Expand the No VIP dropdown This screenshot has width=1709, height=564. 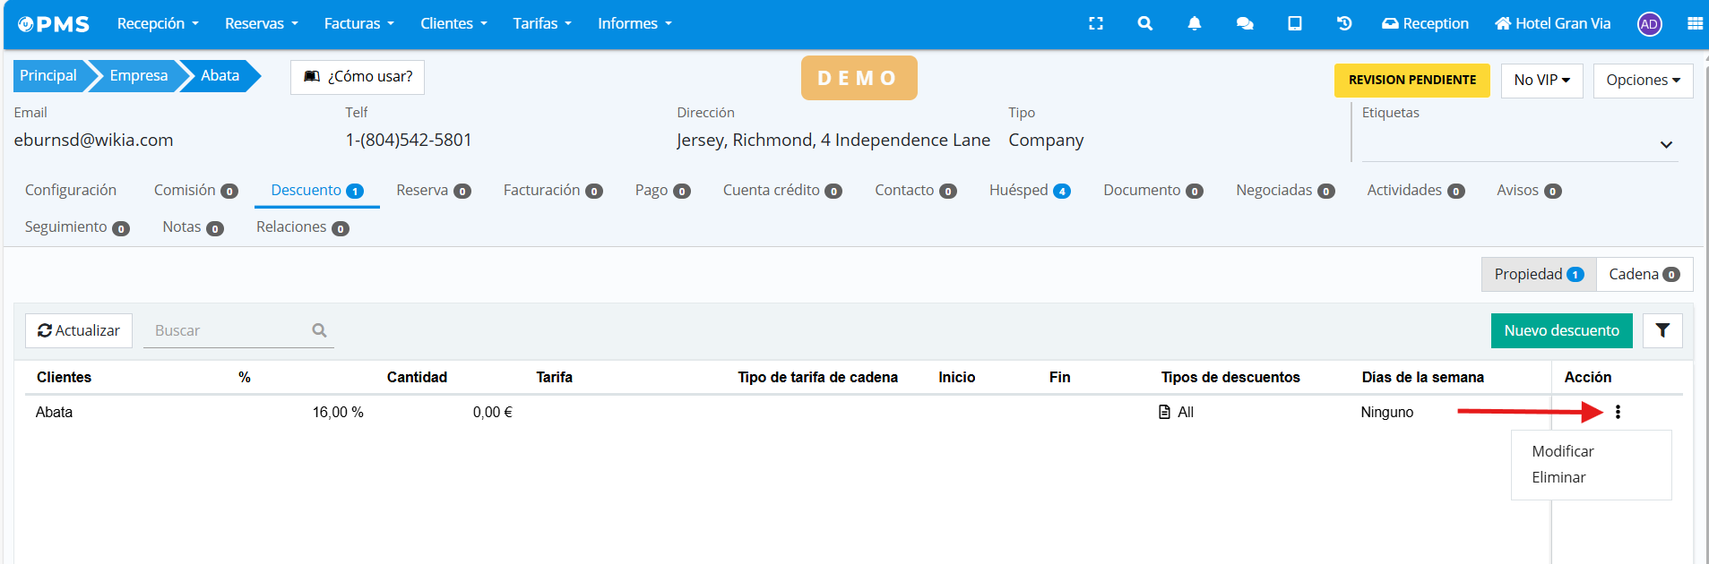1541,80
